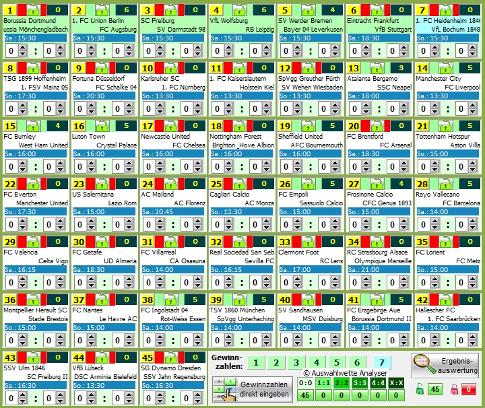Viewport: 485px width, 408px height.
Task: Toggle the lock on match 5 Werder Bremen
Action: click(308, 11)
